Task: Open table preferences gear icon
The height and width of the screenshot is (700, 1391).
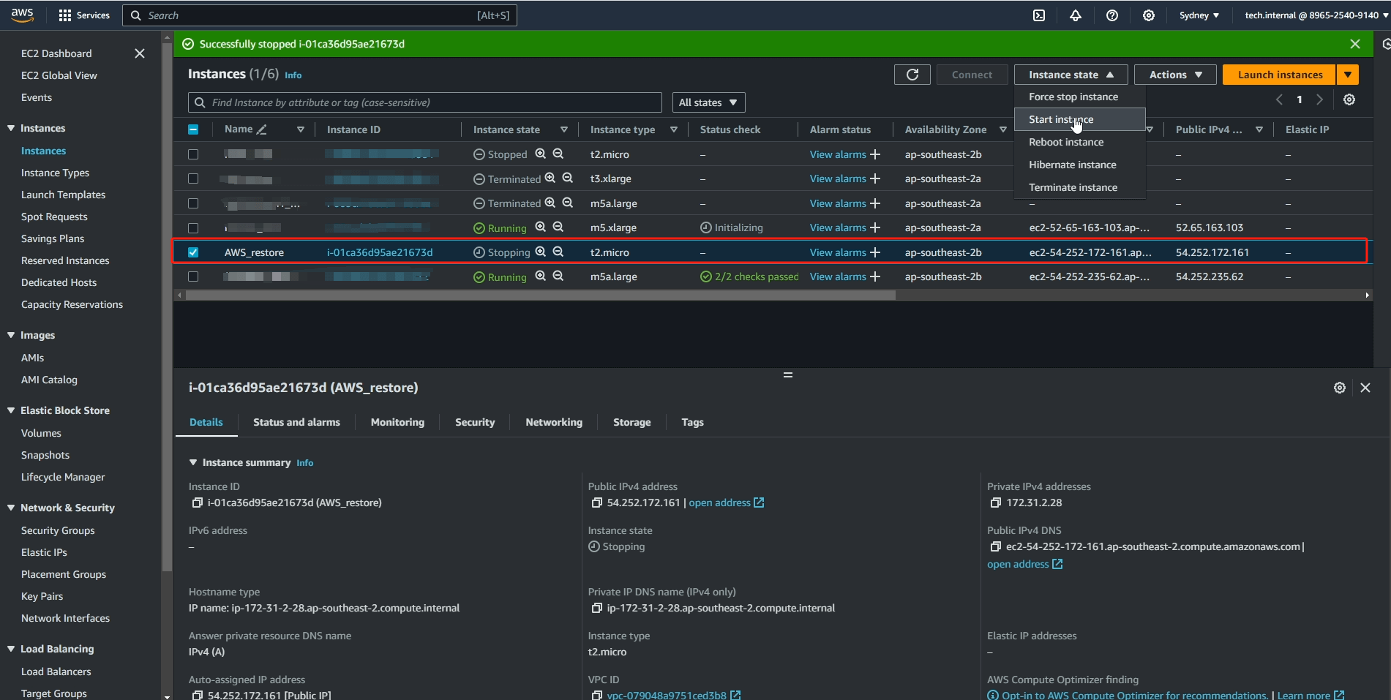Action: (1349, 99)
